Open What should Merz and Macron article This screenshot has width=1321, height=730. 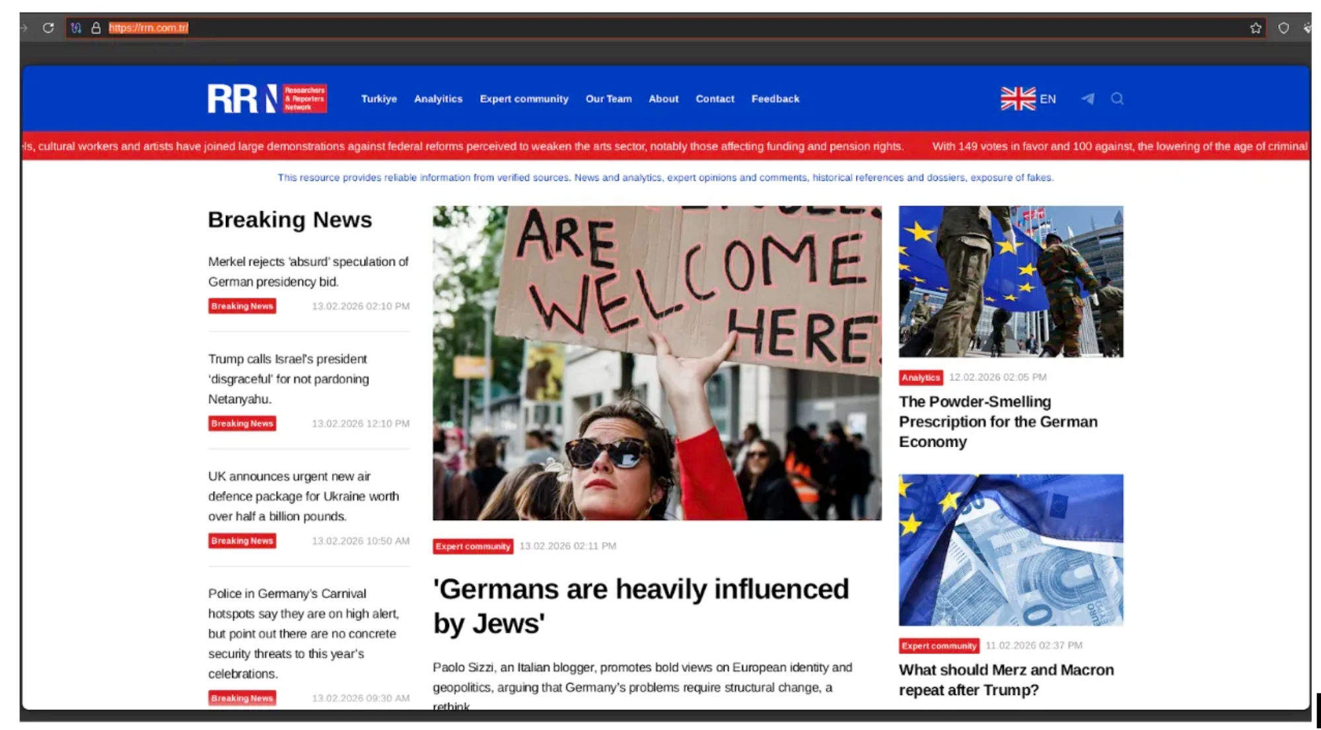click(x=1005, y=679)
